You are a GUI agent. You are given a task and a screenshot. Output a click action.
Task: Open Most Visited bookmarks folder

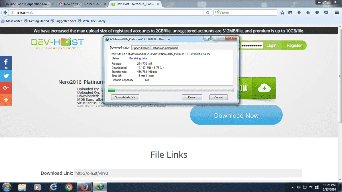[x=12, y=21]
